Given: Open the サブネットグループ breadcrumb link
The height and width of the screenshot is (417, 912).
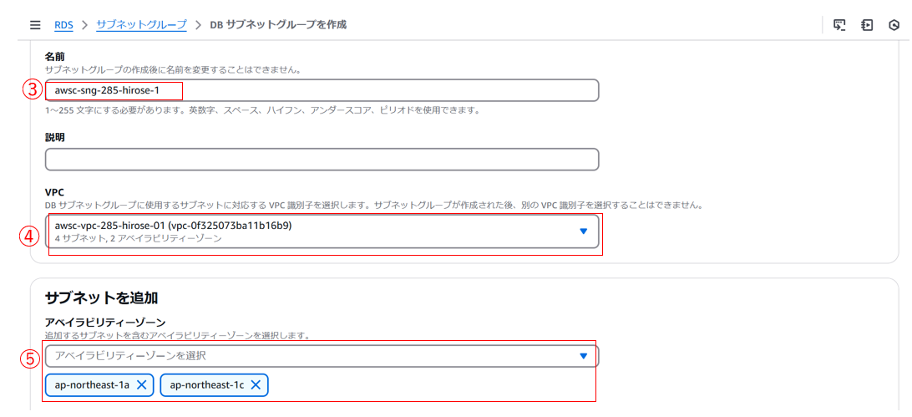Looking at the screenshot, I should [141, 25].
